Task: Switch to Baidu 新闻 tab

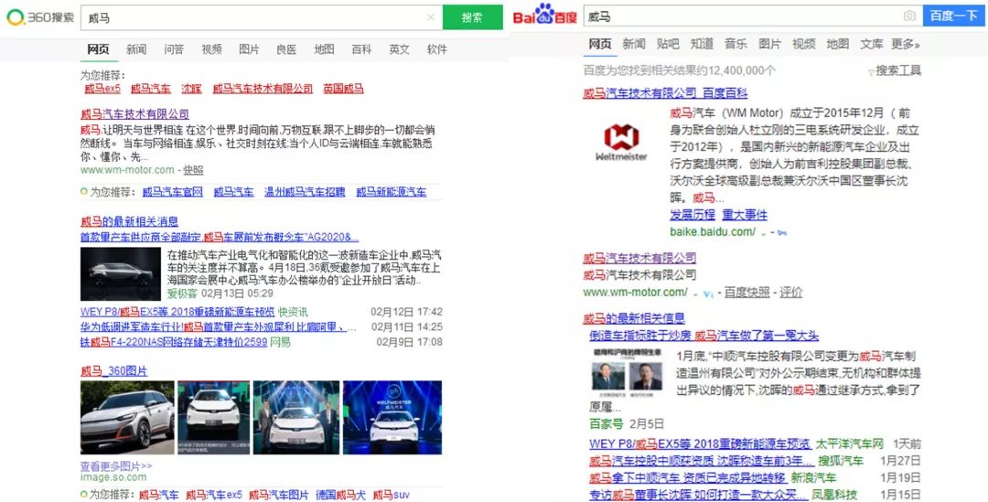Action: (634, 44)
